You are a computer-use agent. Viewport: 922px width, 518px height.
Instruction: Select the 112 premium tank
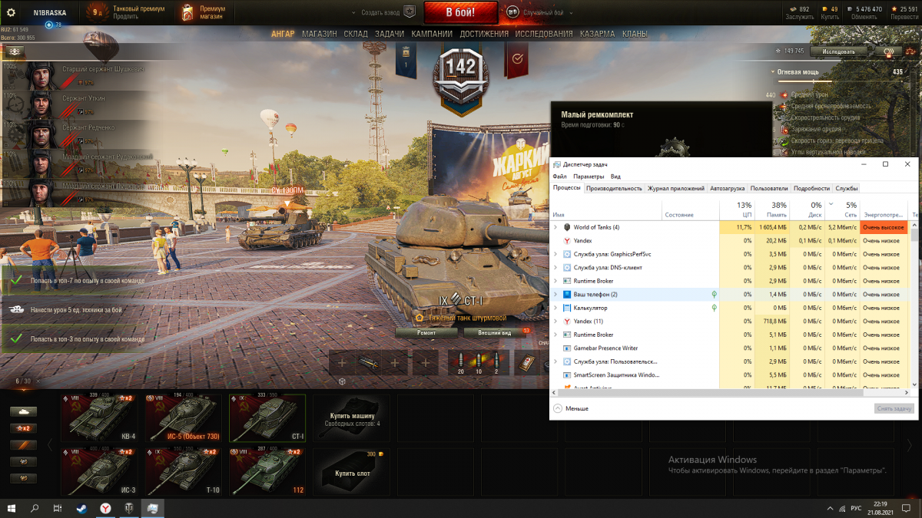[x=267, y=470]
